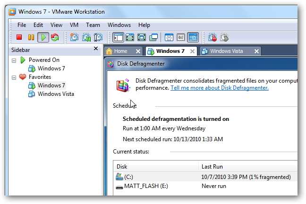Viewport: 306px width, 204px height.
Task: Click the VMware Workstation title bar icon
Action: click(x=12, y=12)
